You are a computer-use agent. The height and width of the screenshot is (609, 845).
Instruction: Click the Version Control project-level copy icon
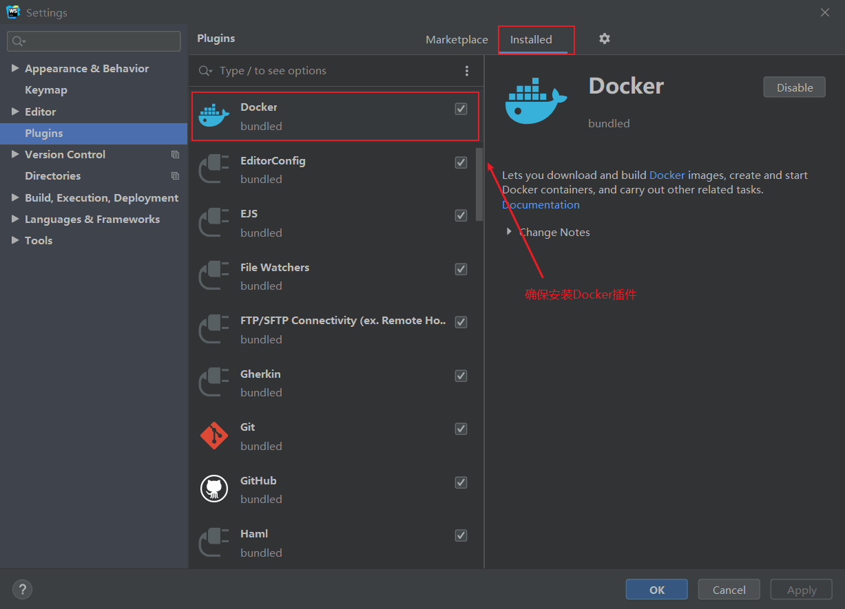pyautogui.click(x=175, y=155)
